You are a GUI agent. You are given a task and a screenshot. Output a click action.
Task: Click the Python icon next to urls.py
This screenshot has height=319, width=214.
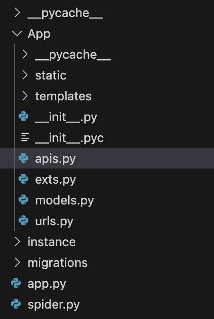click(x=24, y=221)
